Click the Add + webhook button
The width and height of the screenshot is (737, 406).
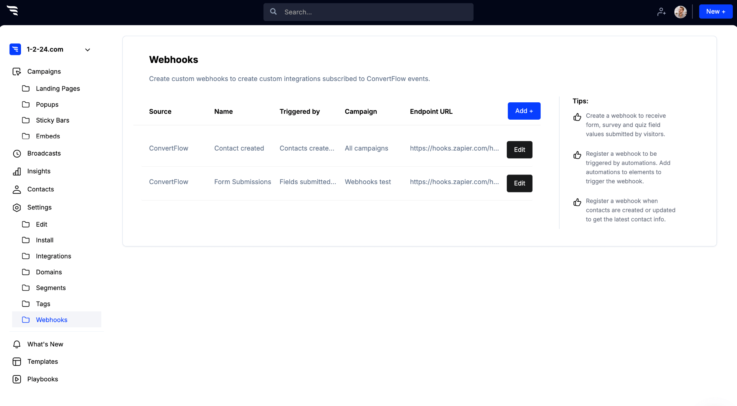pos(524,111)
